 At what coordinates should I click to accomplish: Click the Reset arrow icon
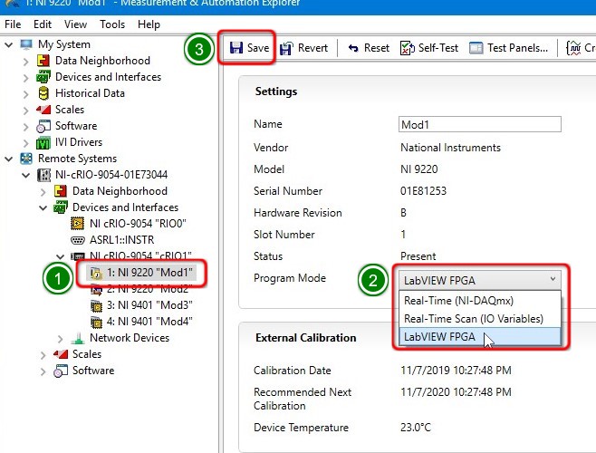coord(353,48)
